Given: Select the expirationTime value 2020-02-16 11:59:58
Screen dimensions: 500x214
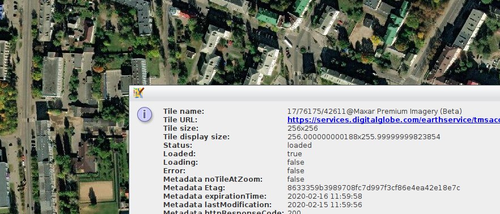Looking at the screenshot, I should pos(325,196).
